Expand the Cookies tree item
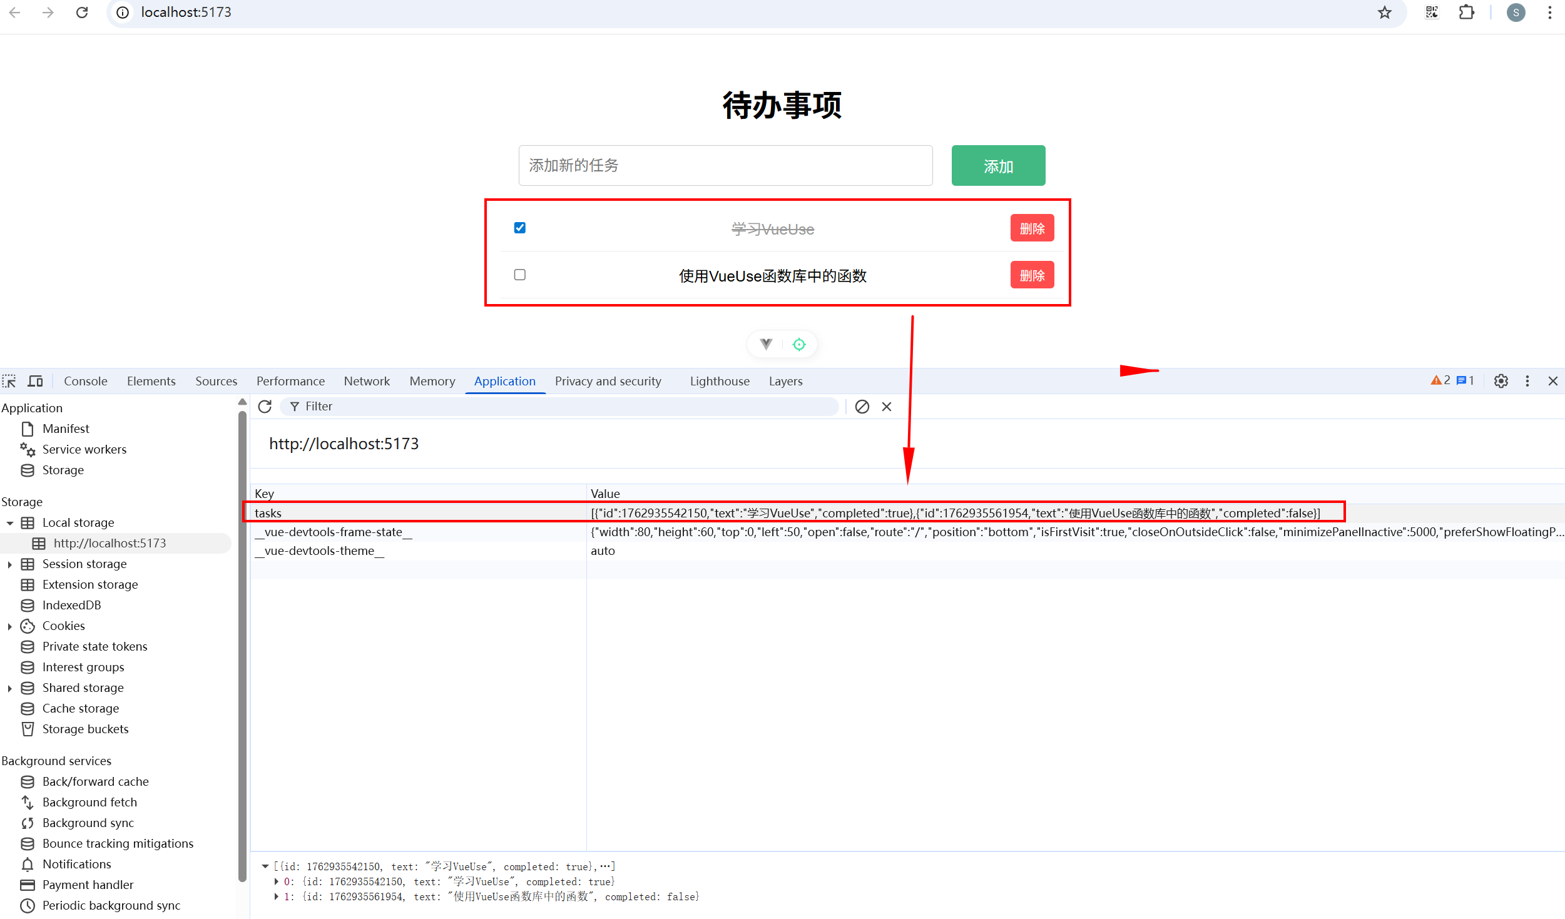1565x919 pixels. tap(9, 626)
